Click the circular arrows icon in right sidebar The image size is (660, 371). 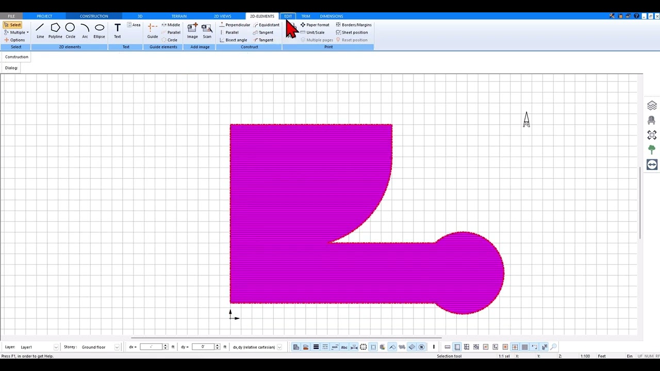click(x=652, y=165)
